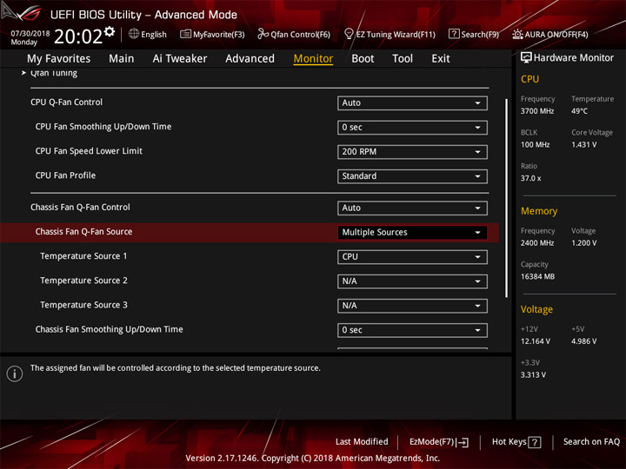Click Hot Keys question mark icon
This screenshot has width=626, height=469.
(x=534, y=442)
